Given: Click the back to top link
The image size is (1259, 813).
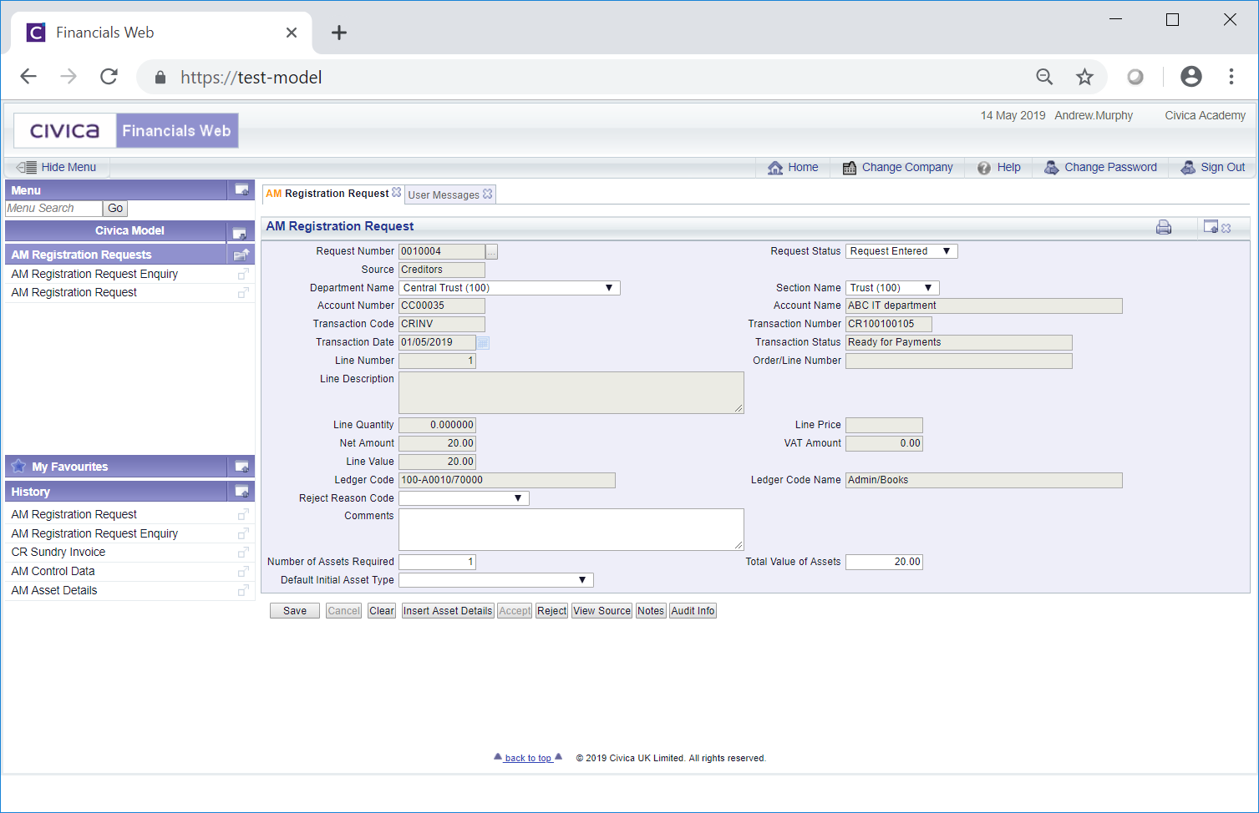Looking at the screenshot, I should coord(528,758).
